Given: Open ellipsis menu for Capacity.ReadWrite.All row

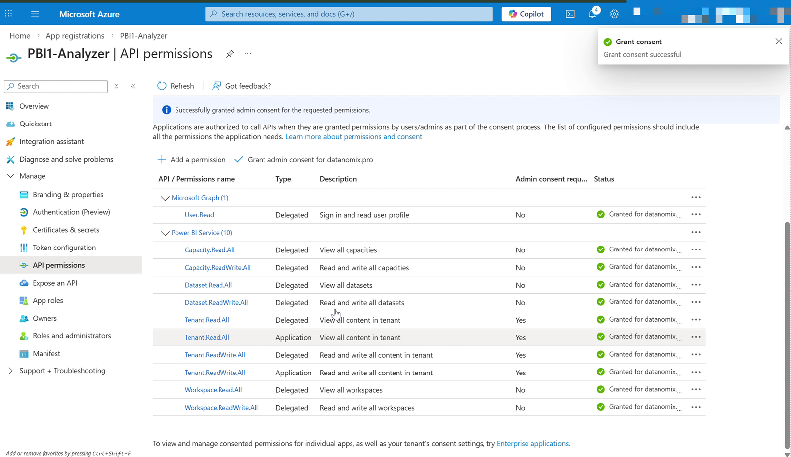Looking at the screenshot, I should pyautogui.click(x=696, y=267).
